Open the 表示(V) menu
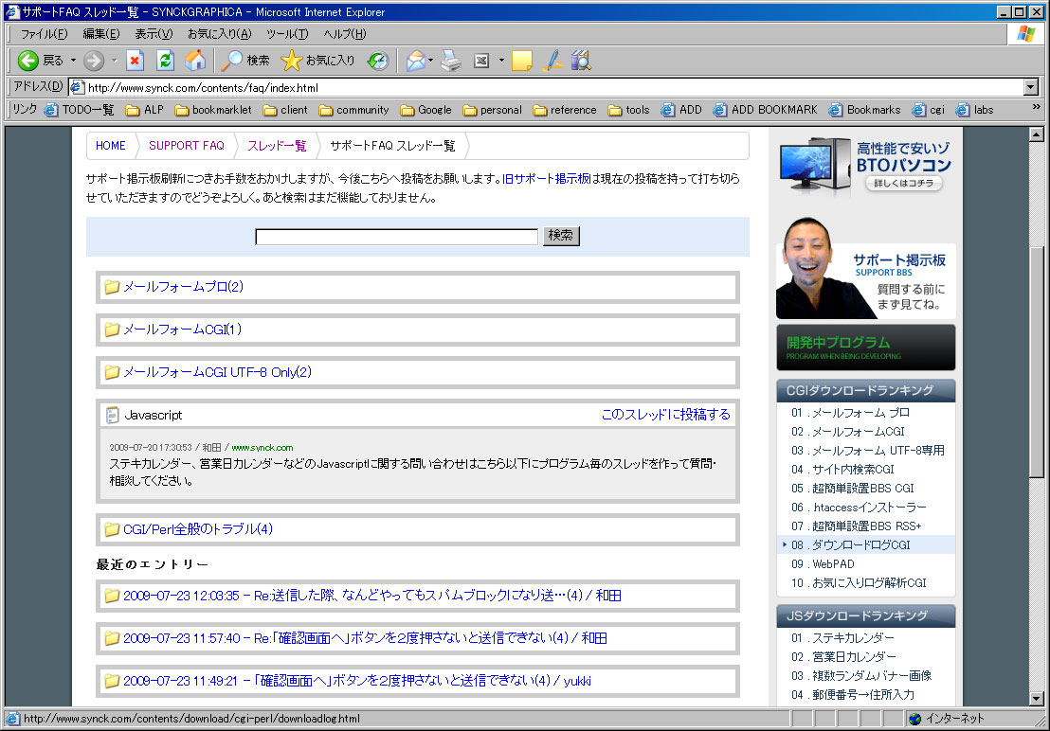Image resolution: width=1050 pixels, height=731 pixels. [x=154, y=34]
